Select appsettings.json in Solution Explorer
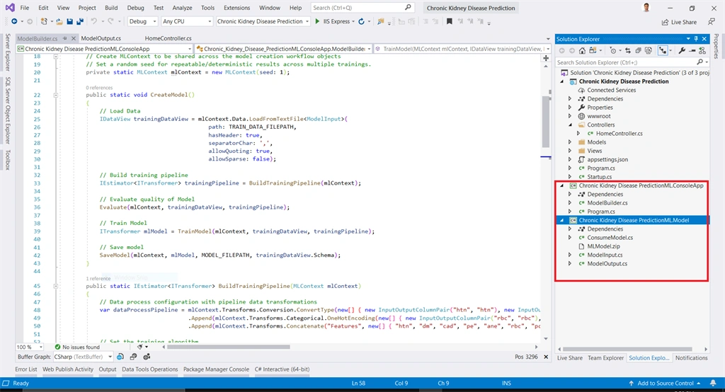The height and width of the screenshot is (392, 725). coord(607,159)
